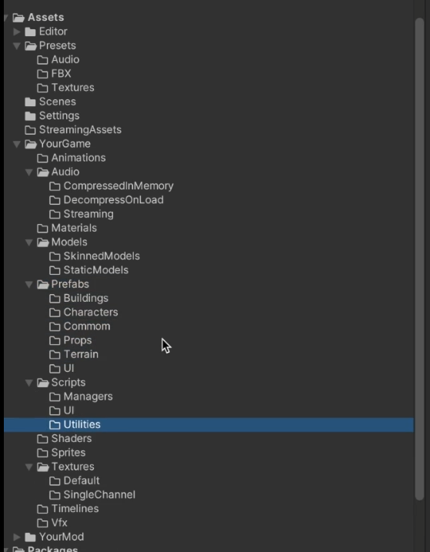Image resolution: width=430 pixels, height=552 pixels.
Task: Click the SkinnedModels folder icon
Action: [55, 256]
